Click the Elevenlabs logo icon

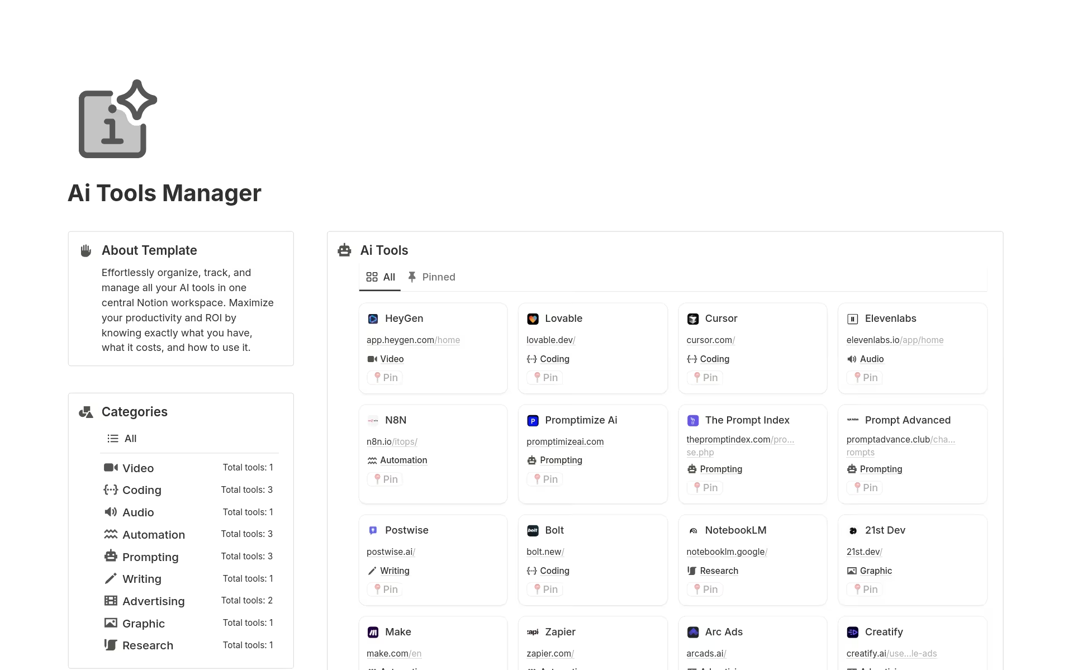852,319
